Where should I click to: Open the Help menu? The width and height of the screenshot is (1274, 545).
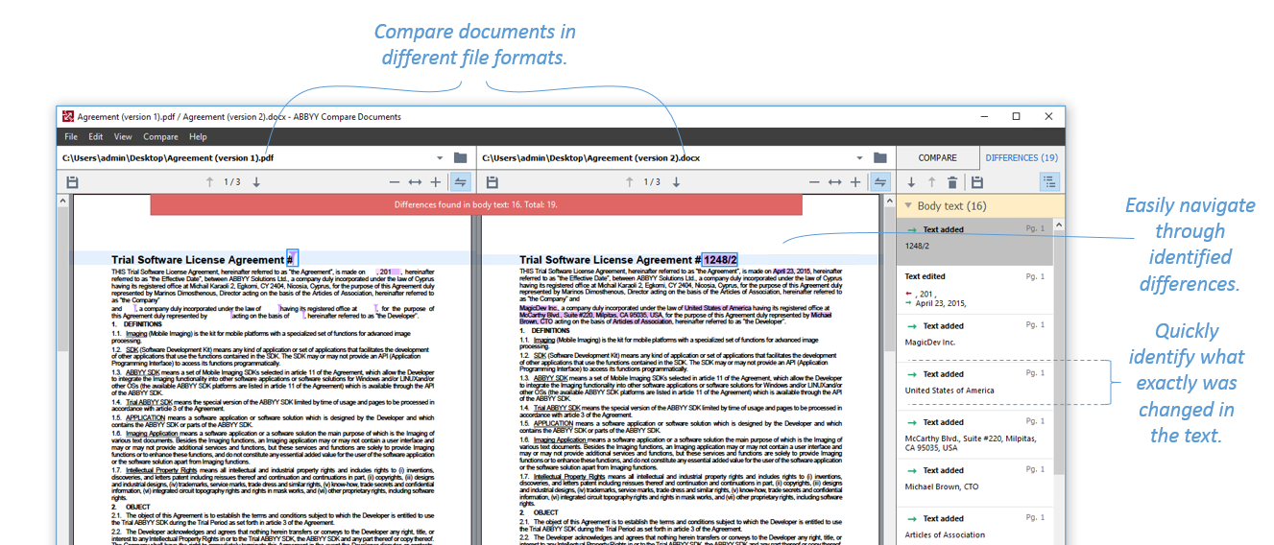198,137
